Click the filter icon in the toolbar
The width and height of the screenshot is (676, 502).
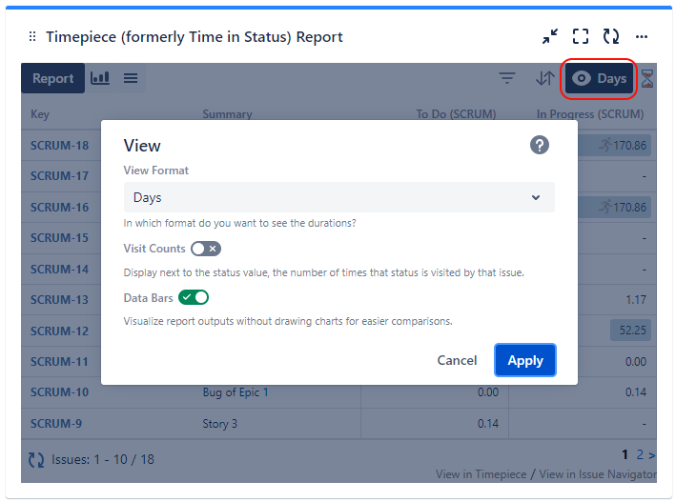507,78
